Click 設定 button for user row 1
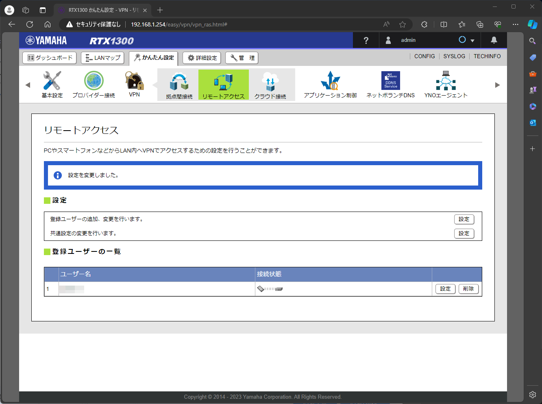542x404 pixels. [445, 289]
